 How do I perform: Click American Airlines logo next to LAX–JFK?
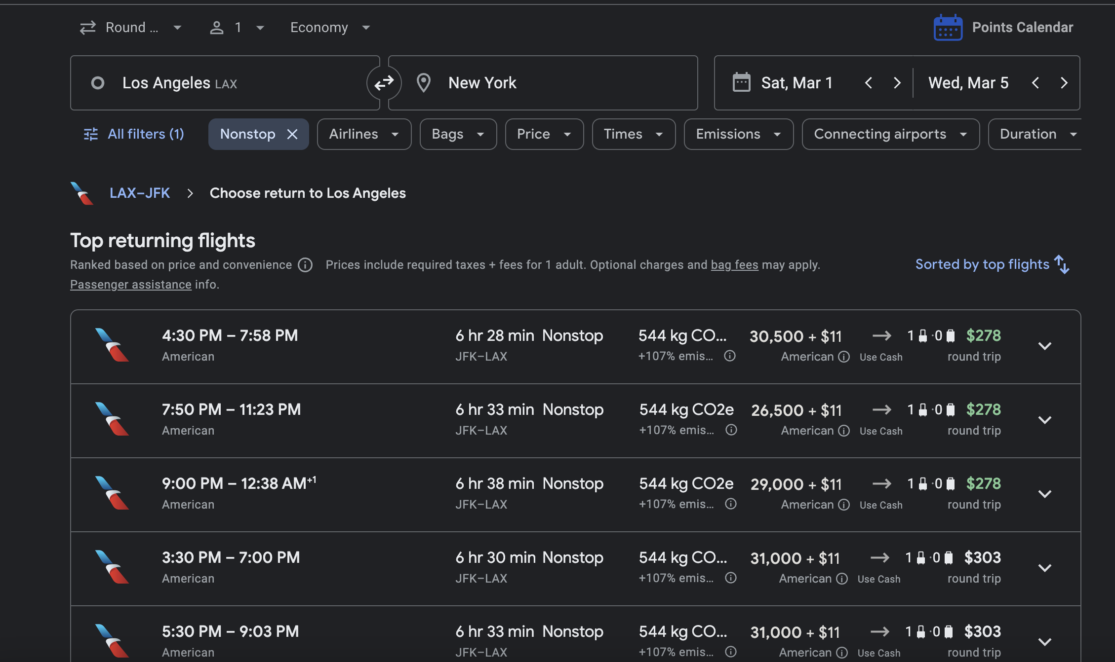(x=81, y=193)
